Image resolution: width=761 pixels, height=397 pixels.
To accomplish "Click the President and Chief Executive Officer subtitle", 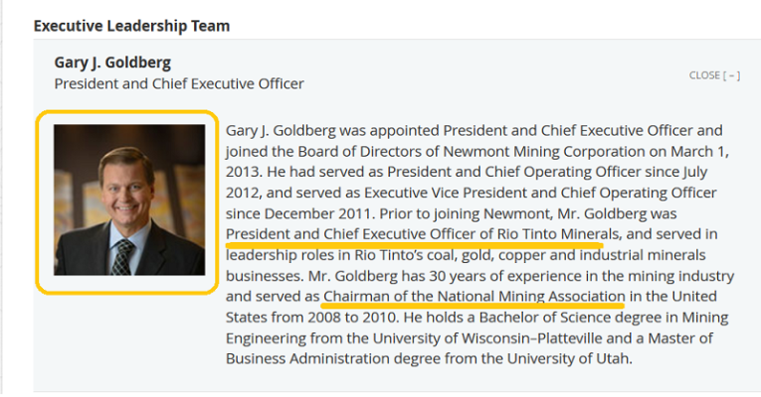I will (x=179, y=83).
